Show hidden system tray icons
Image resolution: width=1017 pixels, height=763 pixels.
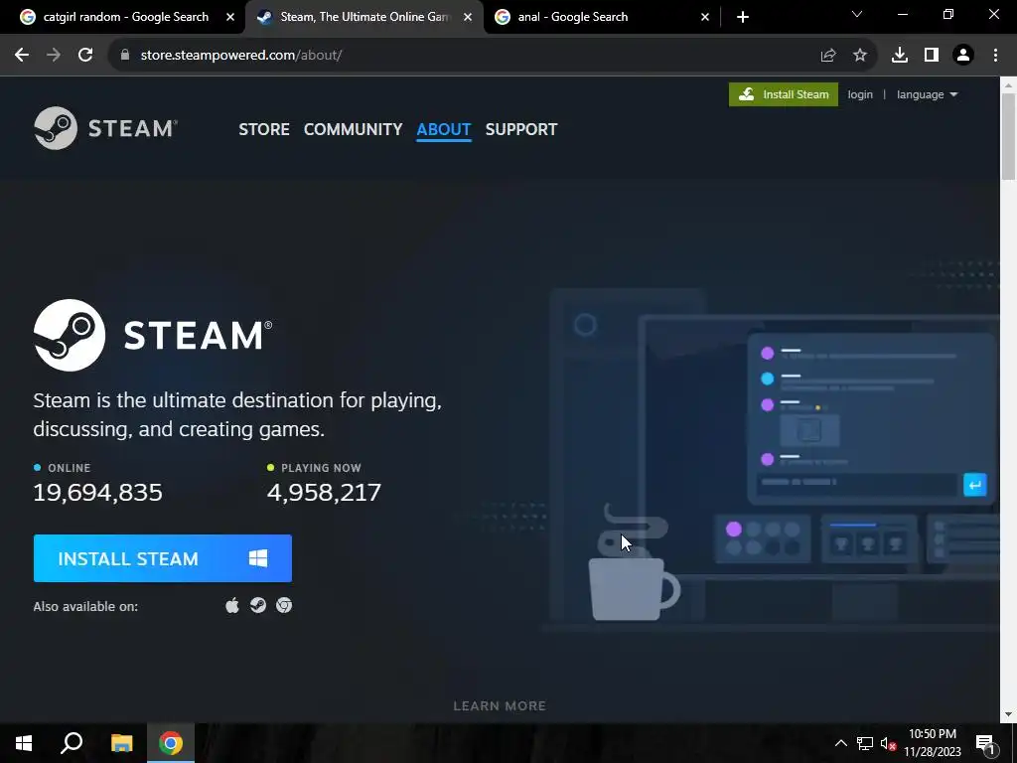click(x=840, y=743)
